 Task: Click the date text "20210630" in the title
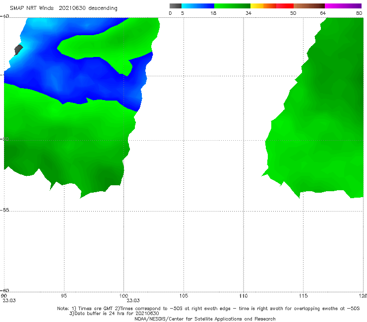pyautogui.click(x=72, y=8)
